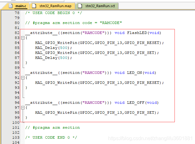Click the HAL_Delay call on line 87

53,58
